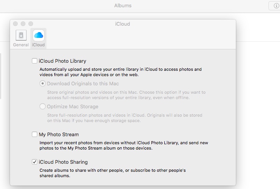This screenshot has width=280, height=189.
Task: Click the iCloud window title bar text
Action: point(123,24)
